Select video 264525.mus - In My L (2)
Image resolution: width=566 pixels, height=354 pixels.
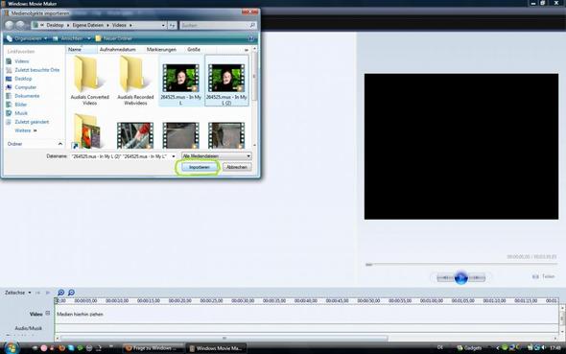pos(226,81)
